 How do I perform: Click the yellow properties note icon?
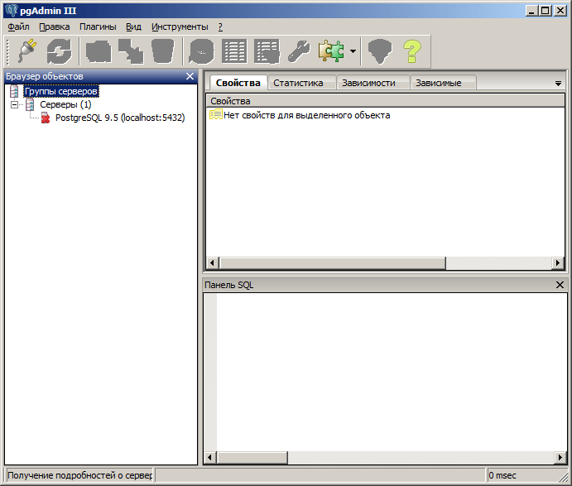tap(215, 115)
